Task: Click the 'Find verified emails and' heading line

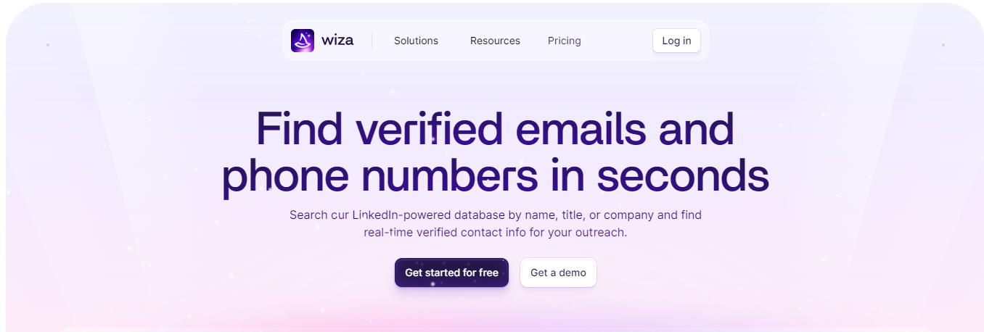Action: coord(495,128)
